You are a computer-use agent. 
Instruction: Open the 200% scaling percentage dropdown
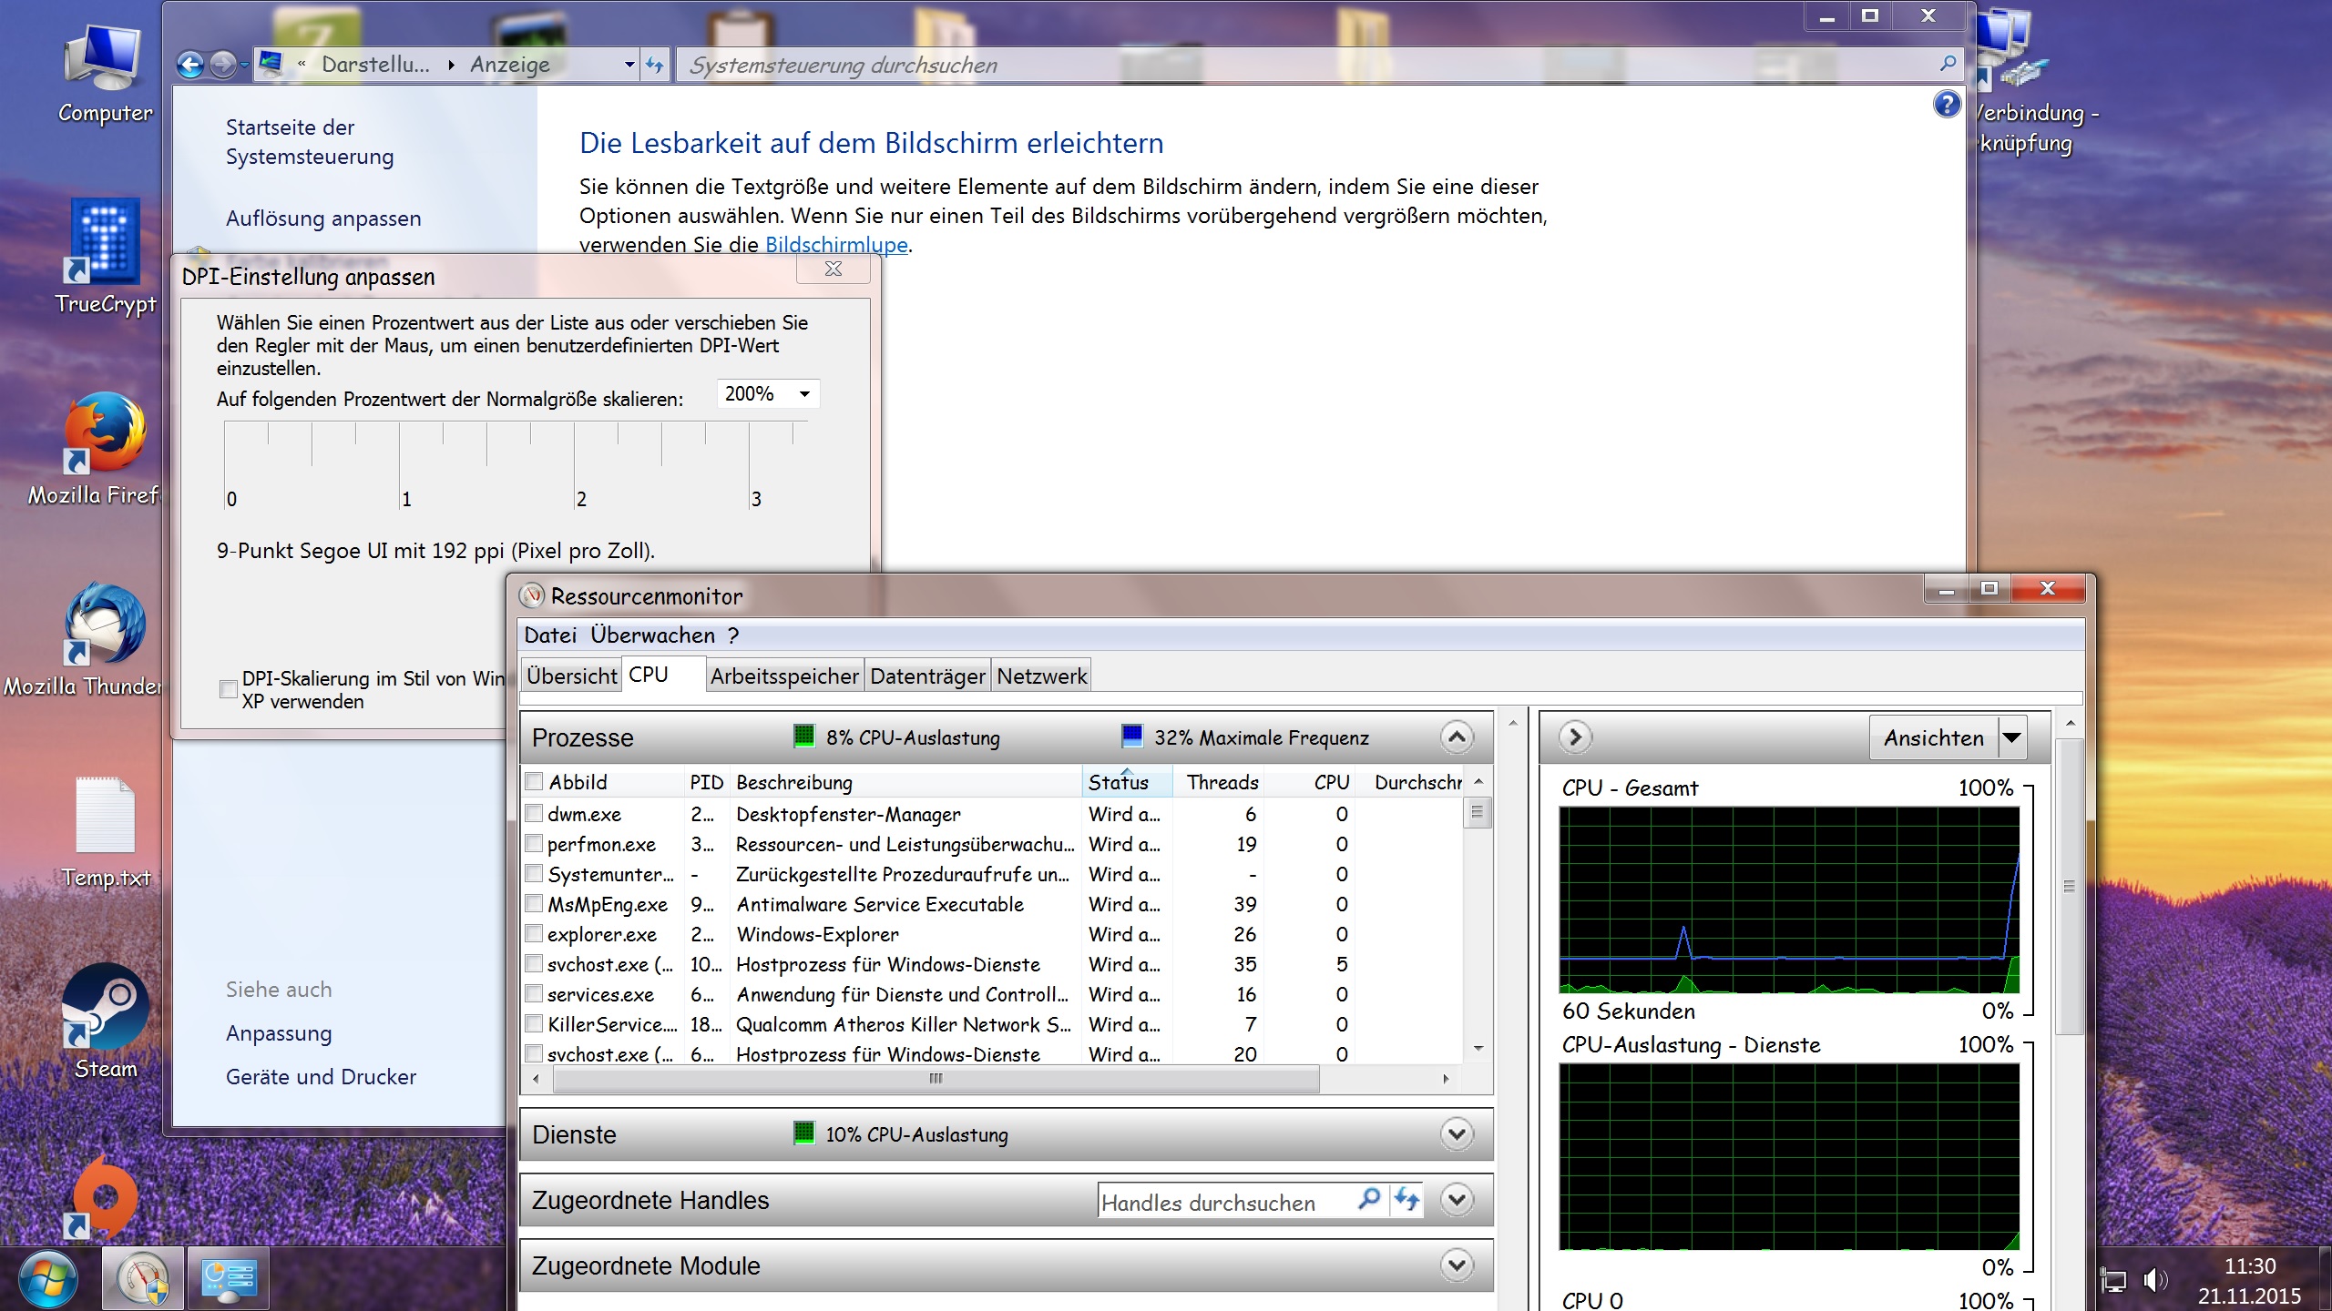(804, 394)
